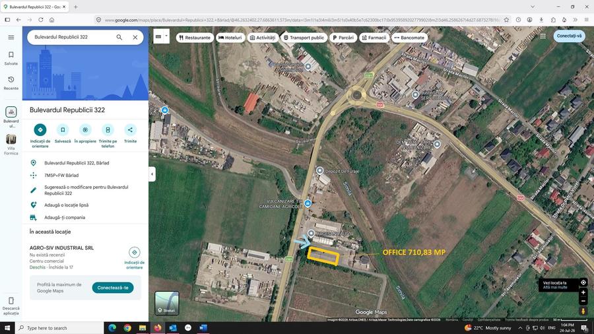Open the Salvate (saved places) sidebar item
594x334 pixels.
(11, 58)
